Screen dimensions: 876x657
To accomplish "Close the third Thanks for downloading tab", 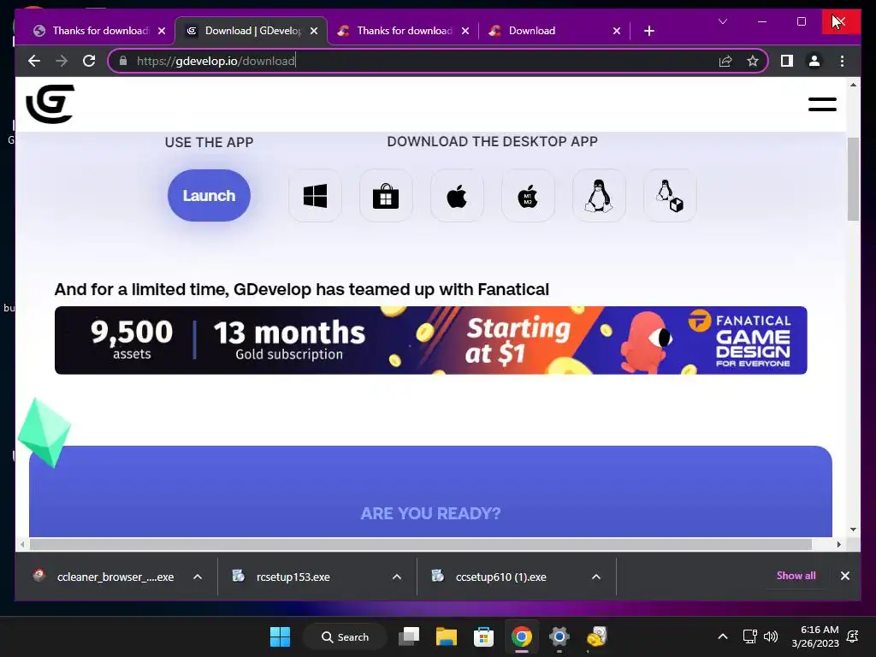I will (465, 31).
